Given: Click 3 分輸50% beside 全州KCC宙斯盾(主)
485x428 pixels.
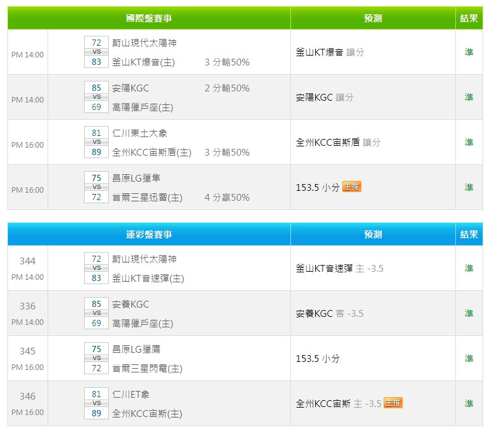Looking at the screenshot, I should coord(227,152).
